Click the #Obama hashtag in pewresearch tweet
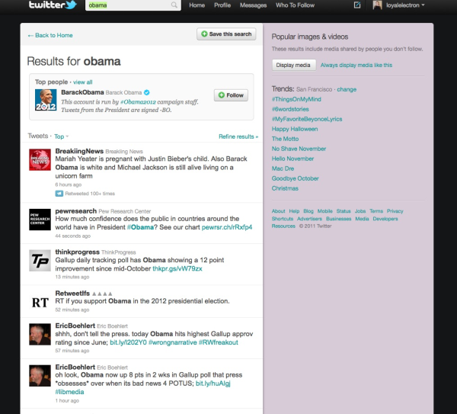 click(140, 227)
